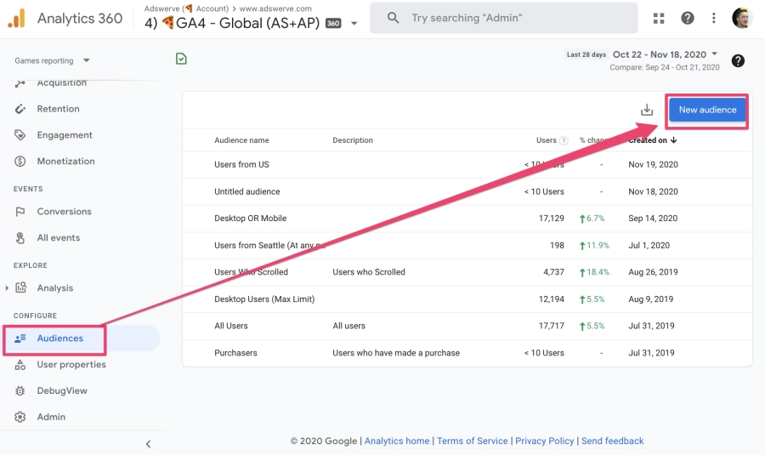This screenshot has width=765, height=455.
Task: Click the All events touch icon
Action: (20, 238)
